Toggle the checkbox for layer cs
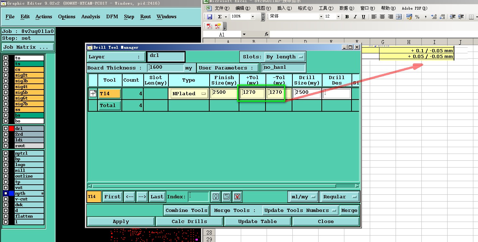The height and width of the screenshot is (242, 478). (x=6, y=69)
